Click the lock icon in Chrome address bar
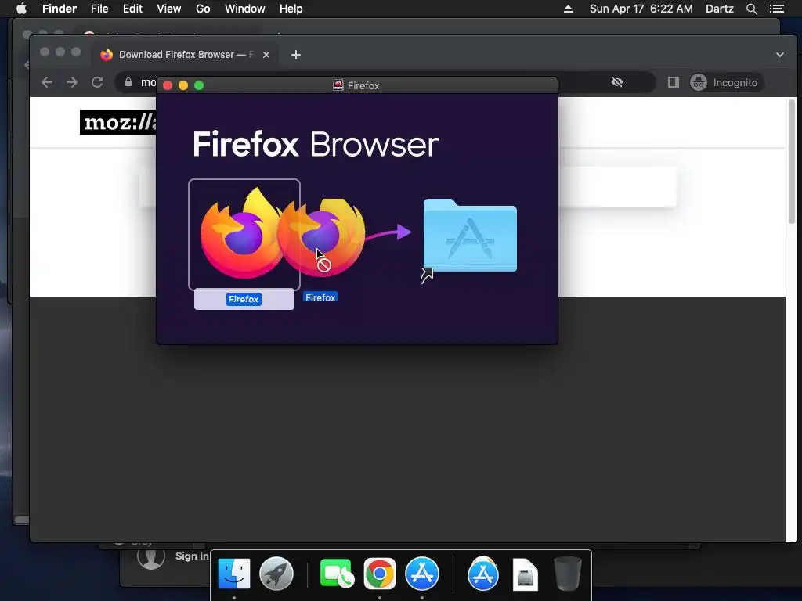Image resolution: width=802 pixels, height=601 pixels. click(128, 82)
